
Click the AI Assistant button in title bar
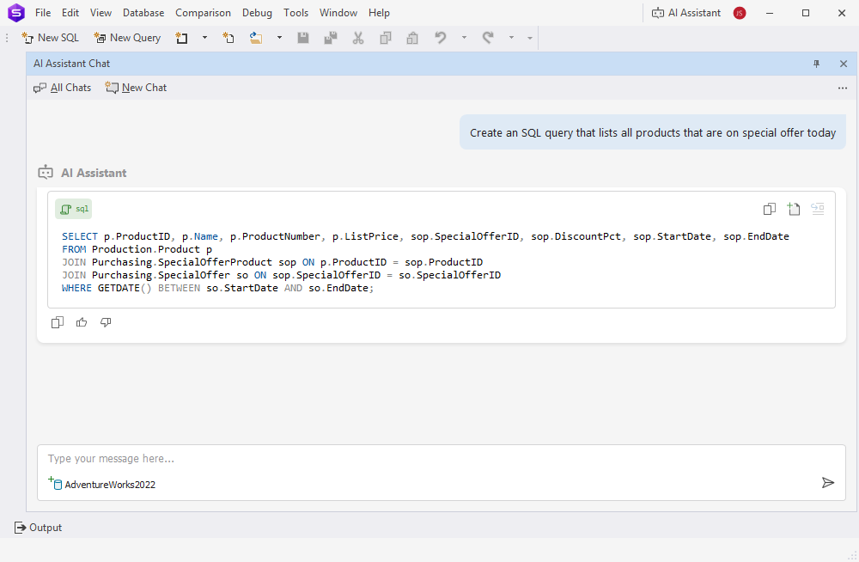point(685,13)
